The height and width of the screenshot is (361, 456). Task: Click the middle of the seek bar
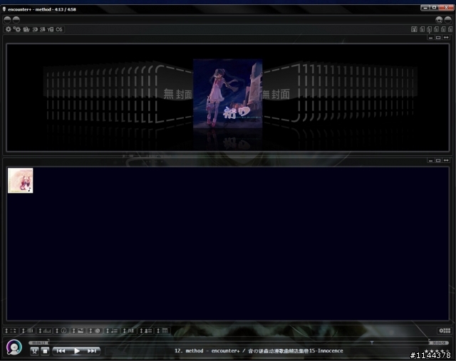239,343
